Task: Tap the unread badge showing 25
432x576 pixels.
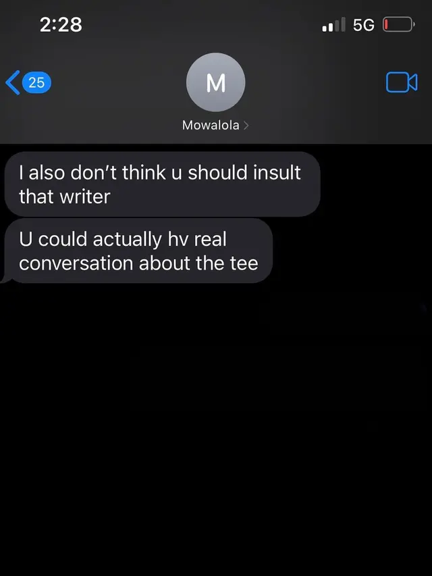Action: pyautogui.click(x=36, y=82)
